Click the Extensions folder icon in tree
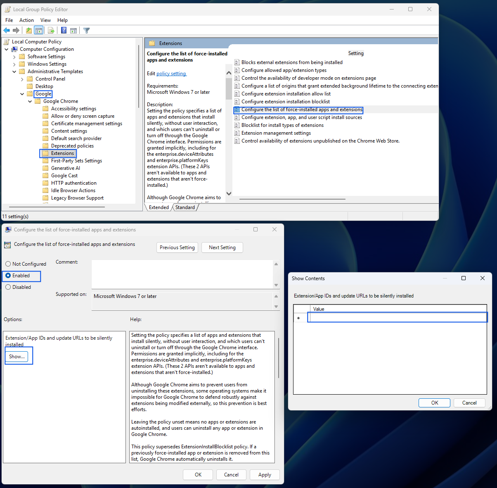The height and width of the screenshot is (488, 497). click(x=45, y=153)
